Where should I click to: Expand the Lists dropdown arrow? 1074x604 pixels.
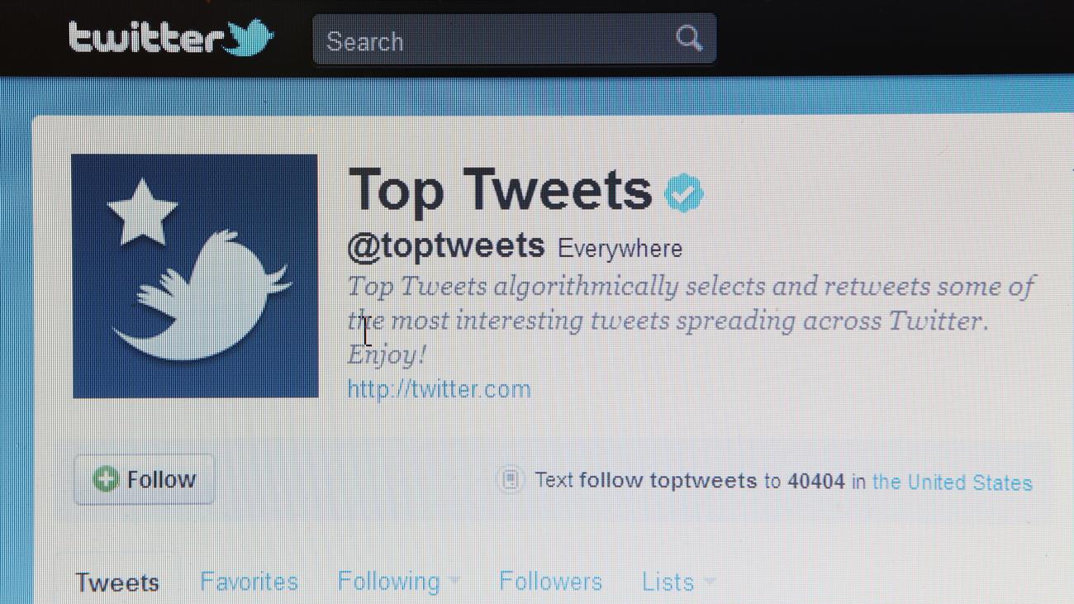[708, 582]
